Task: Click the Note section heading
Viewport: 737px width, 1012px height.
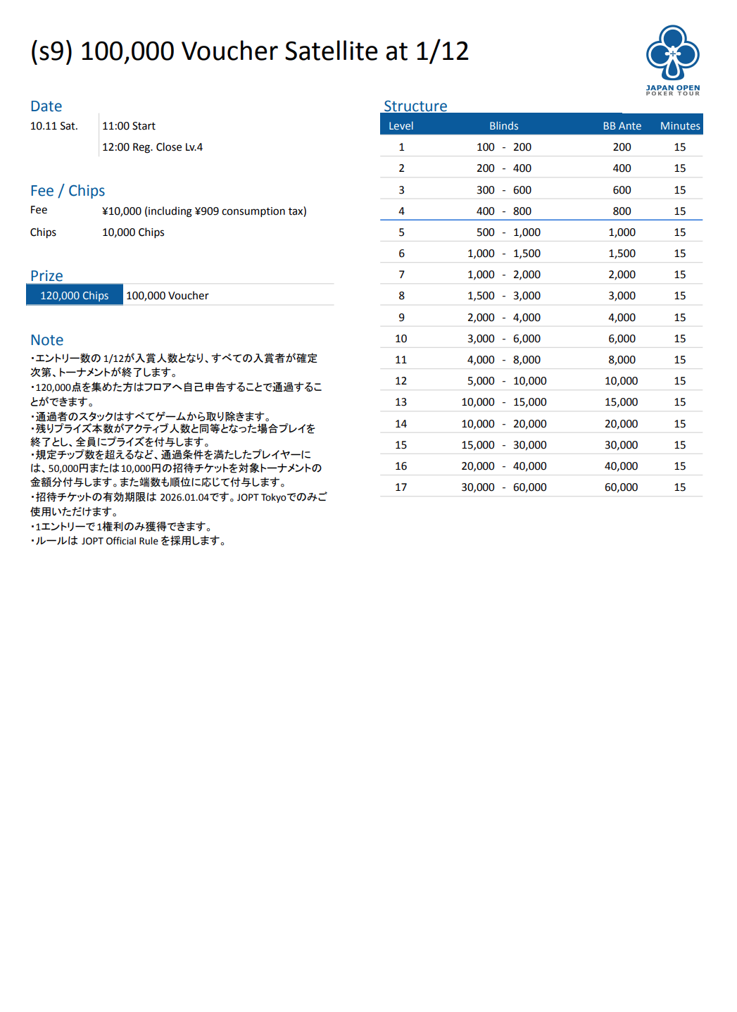Action: (46, 340)
